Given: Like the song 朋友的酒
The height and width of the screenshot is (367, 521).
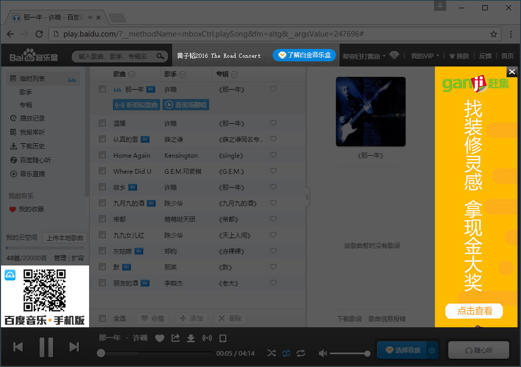Looking at the screenshot, I should (273, 282).
